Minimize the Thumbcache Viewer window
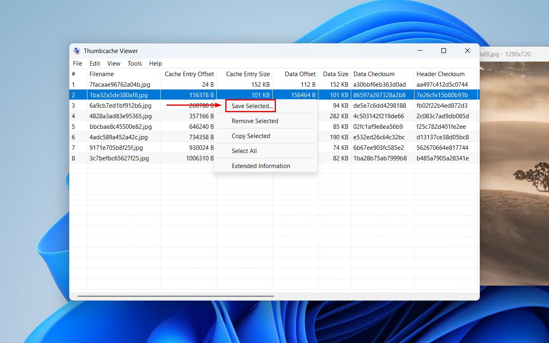Image resolution: width=549 pixels, height=343 pixels. (420, 51)
